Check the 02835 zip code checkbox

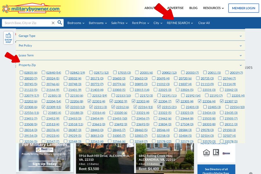(x=21, y=72)
